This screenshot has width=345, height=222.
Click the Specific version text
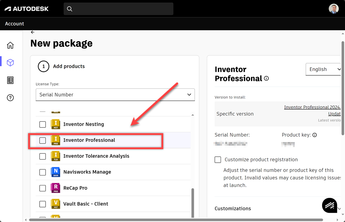pyautogui.click(x=235, y=114)
